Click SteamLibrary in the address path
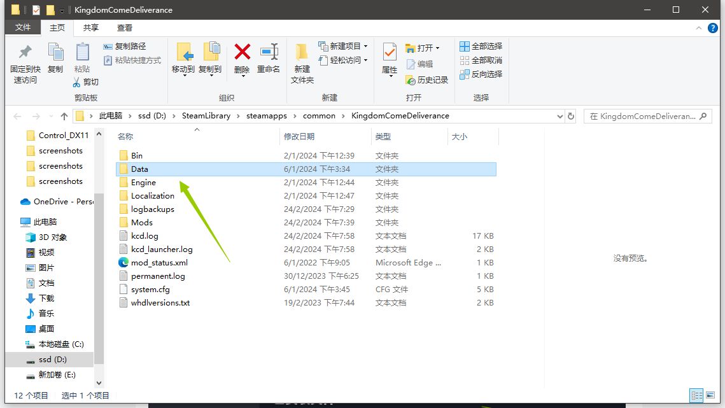725x408 pixels. [206, 116]
